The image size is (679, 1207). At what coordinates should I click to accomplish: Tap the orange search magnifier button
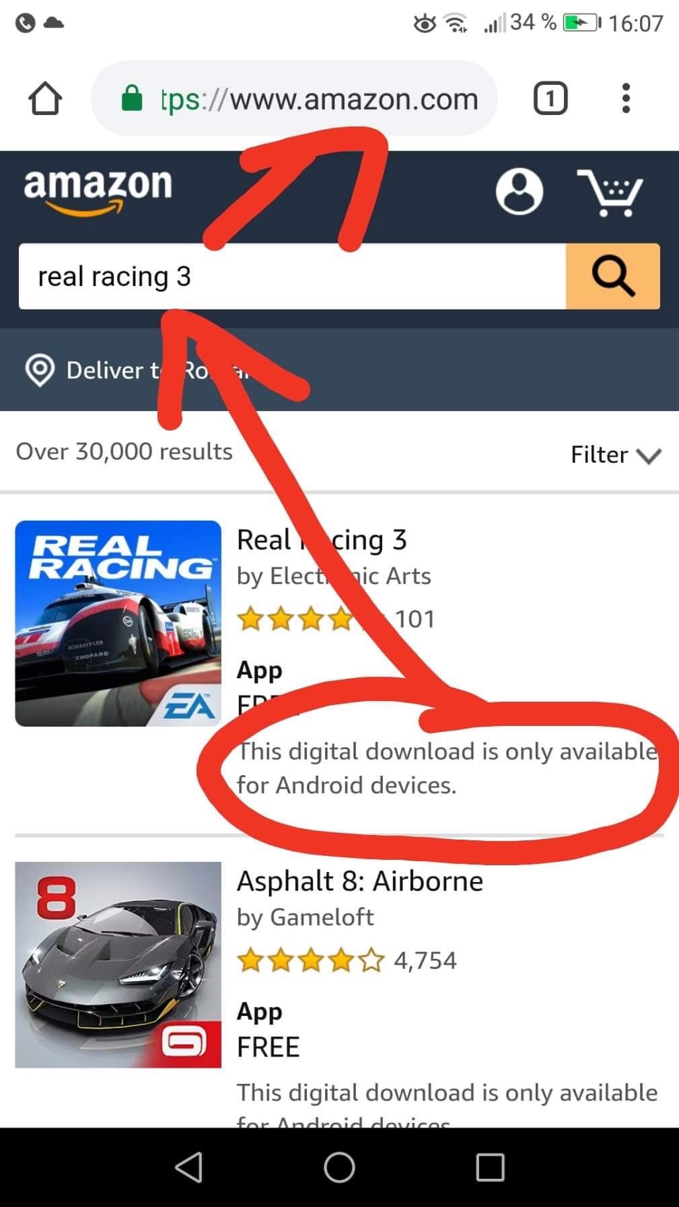(x=612, y=277)
